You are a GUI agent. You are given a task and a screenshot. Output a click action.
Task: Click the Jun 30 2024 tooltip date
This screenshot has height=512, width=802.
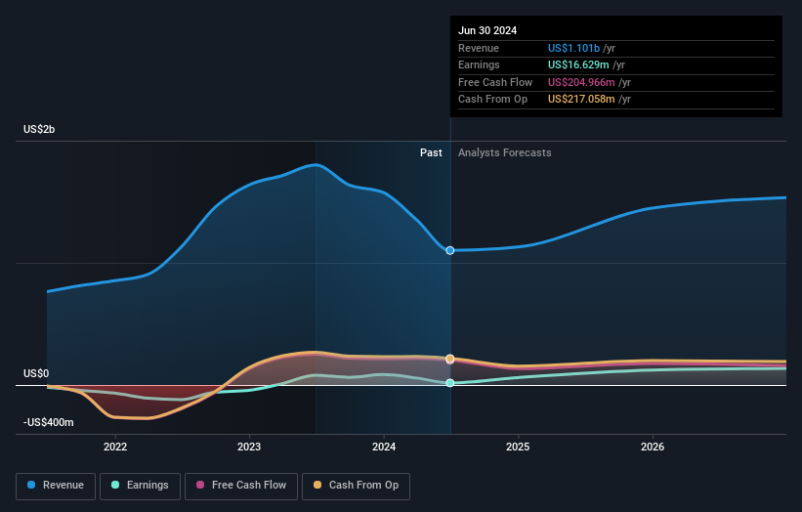click(487, 30)
